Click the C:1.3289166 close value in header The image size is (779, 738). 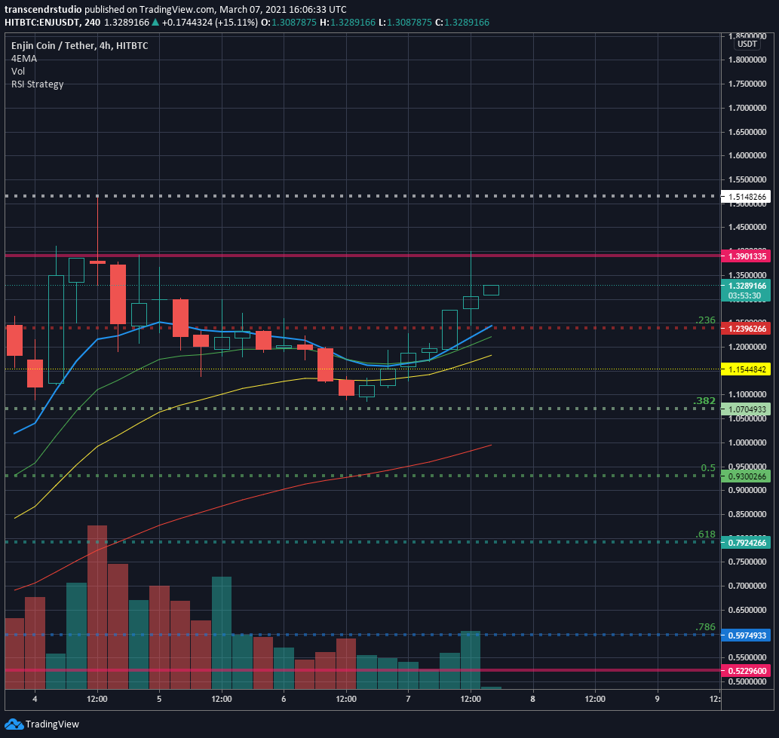462,23
